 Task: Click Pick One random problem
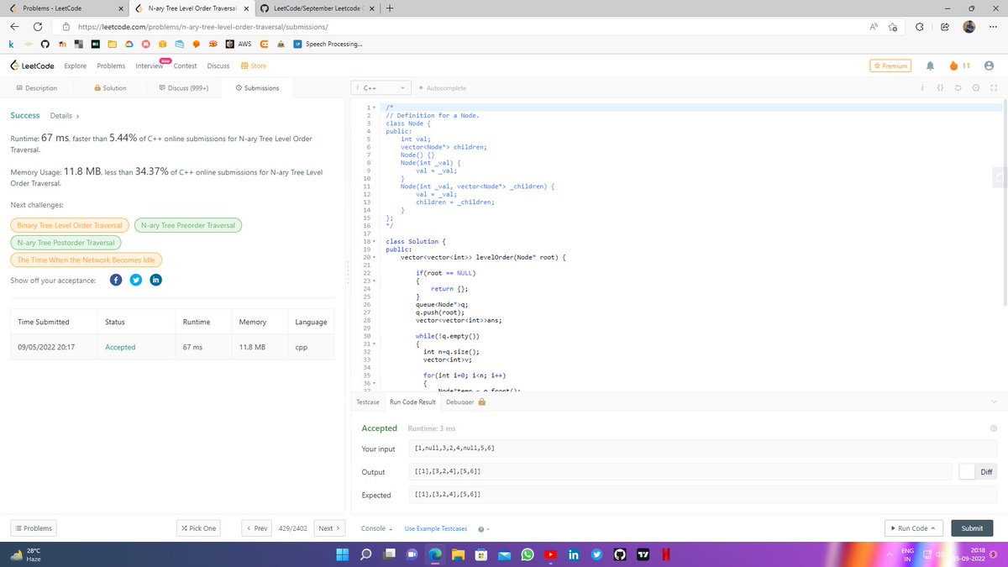198,528
